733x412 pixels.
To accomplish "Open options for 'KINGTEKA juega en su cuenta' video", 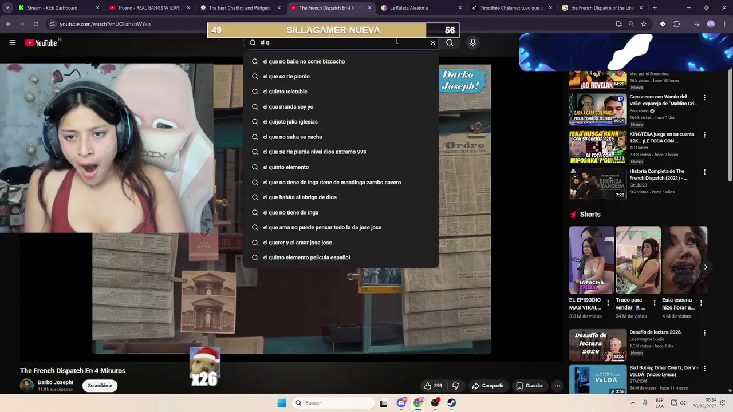I will coord(704,135).
